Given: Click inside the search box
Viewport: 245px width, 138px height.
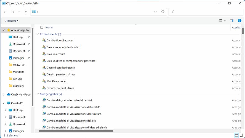Looking at the screenshot, I should pyautogui.click(x=206, y=12).
